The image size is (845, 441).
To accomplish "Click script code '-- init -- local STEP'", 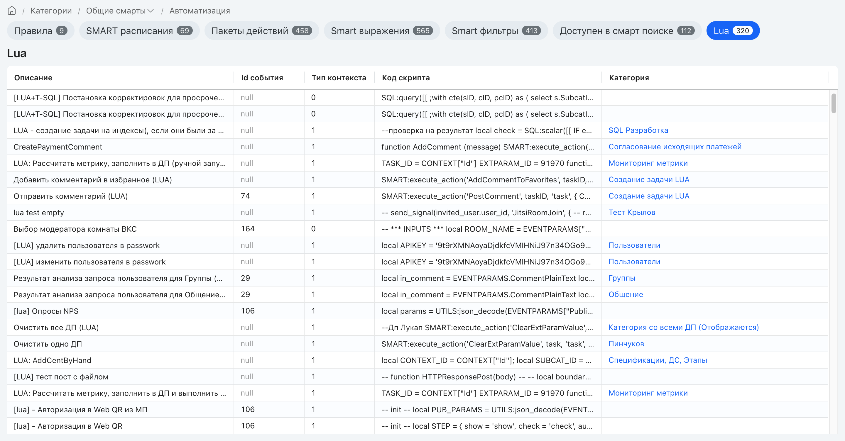I will point(487,425).
